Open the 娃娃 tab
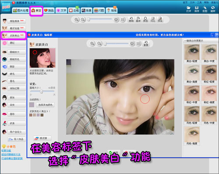The image size is (219, 174). pos(112,10)
